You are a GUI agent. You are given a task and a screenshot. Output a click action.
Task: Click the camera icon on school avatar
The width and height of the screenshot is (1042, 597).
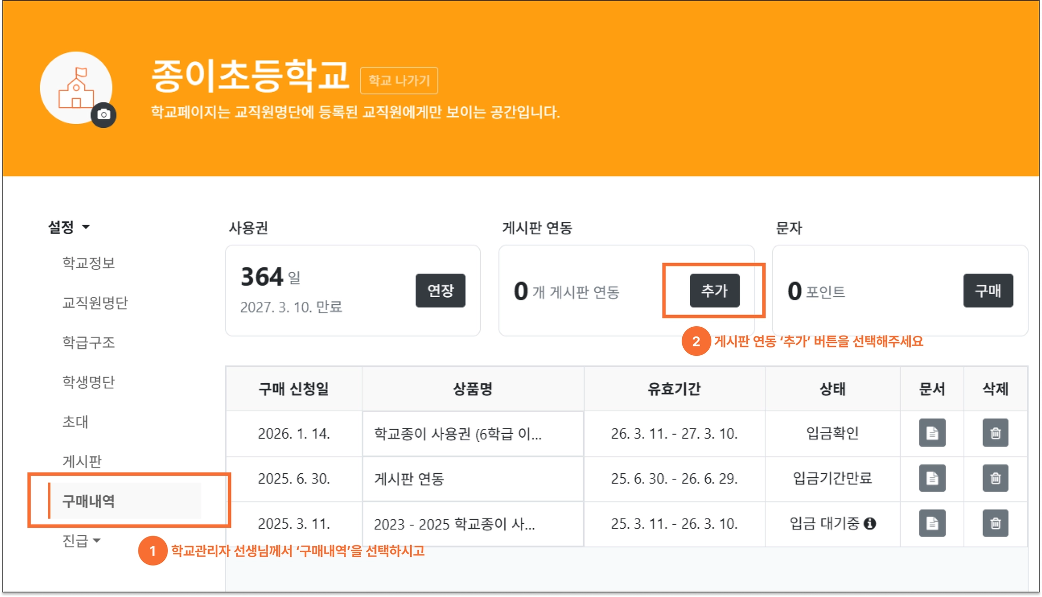(x=103, y=115)
